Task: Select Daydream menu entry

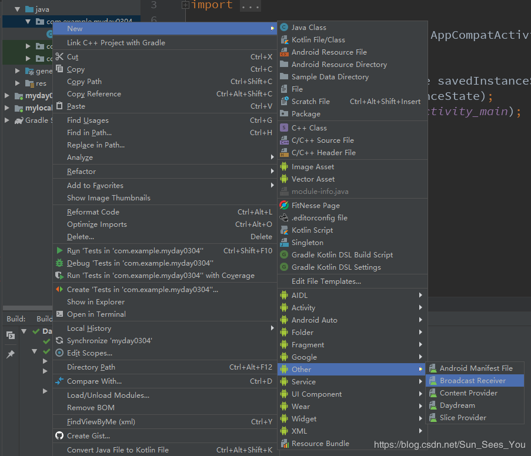Action: click(x=475, y=405)
